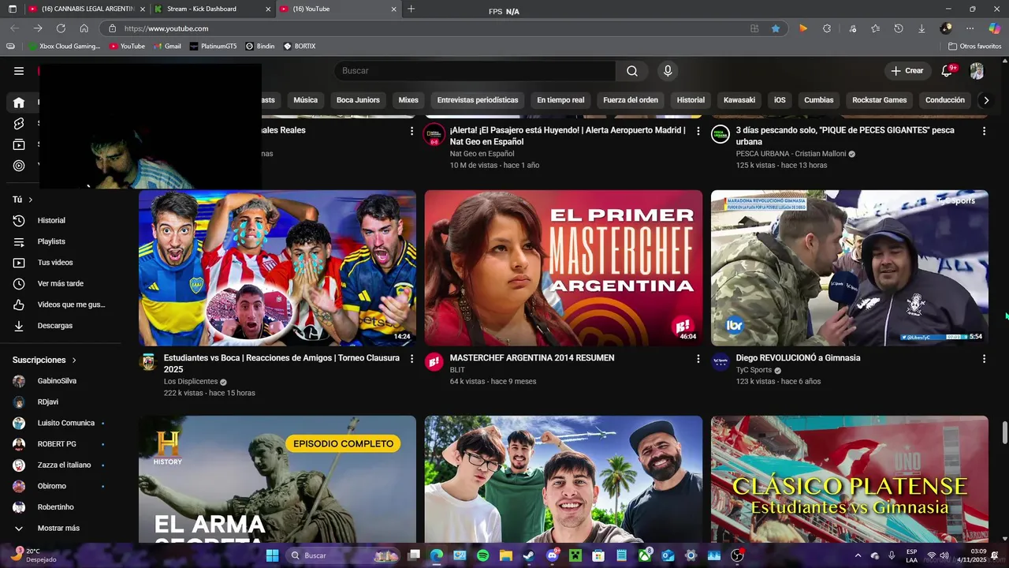
Task: Open Videos que me gustan list
Action: click(x=71, y=305)
